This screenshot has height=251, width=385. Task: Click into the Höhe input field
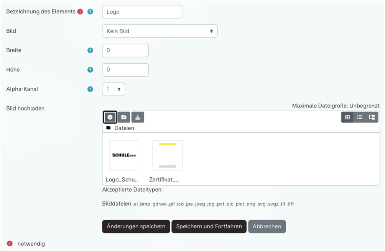(125, 70)
